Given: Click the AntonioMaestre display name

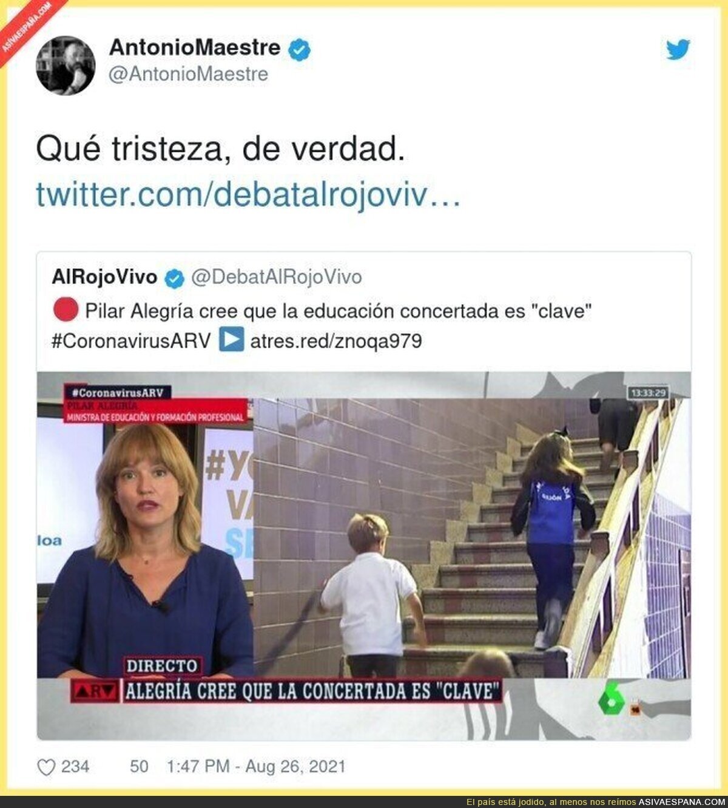Looking at the screenshot, I should pos(195,47).
